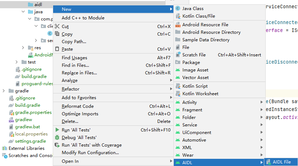The height and width of the screenshot is (166, 298).
Task: Click the Scratches and Consoles icon
Action: (5, 156)
